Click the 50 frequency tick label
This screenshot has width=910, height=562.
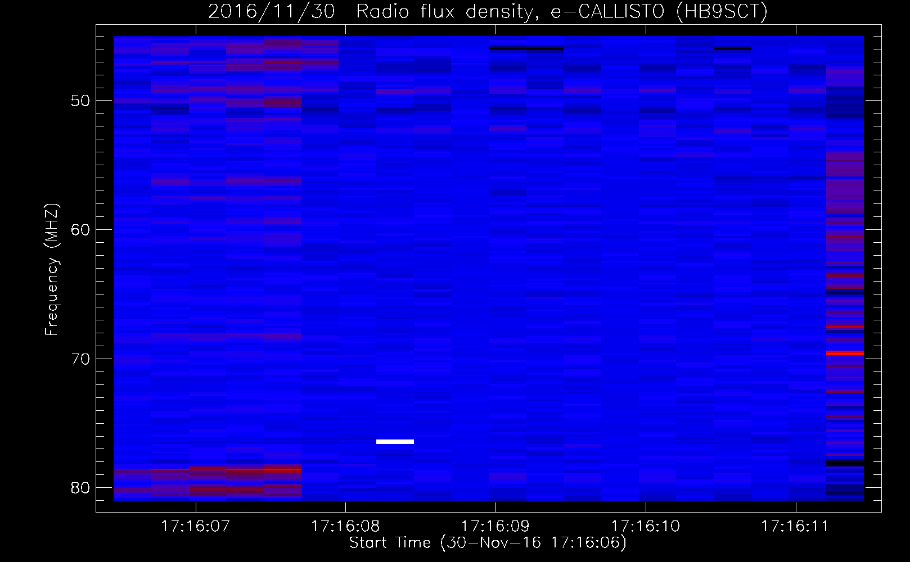click(80, 101)
